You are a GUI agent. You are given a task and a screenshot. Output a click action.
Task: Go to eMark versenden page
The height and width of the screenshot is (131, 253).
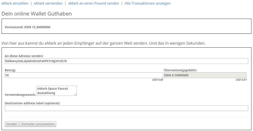pos(48,3)
